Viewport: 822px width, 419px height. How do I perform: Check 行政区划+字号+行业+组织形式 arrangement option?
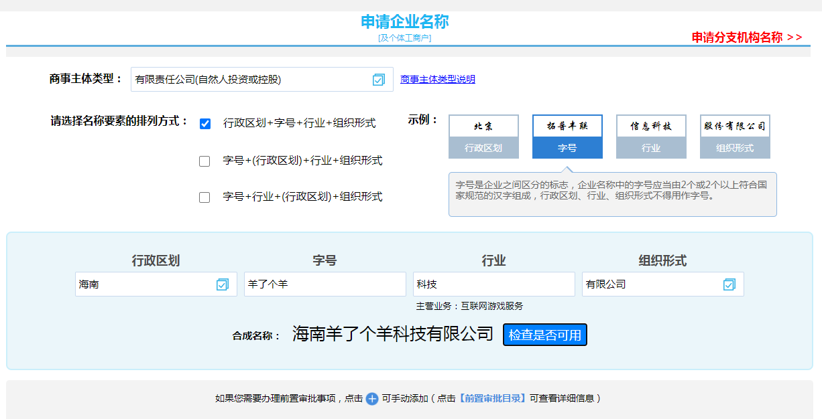[205, 124]
